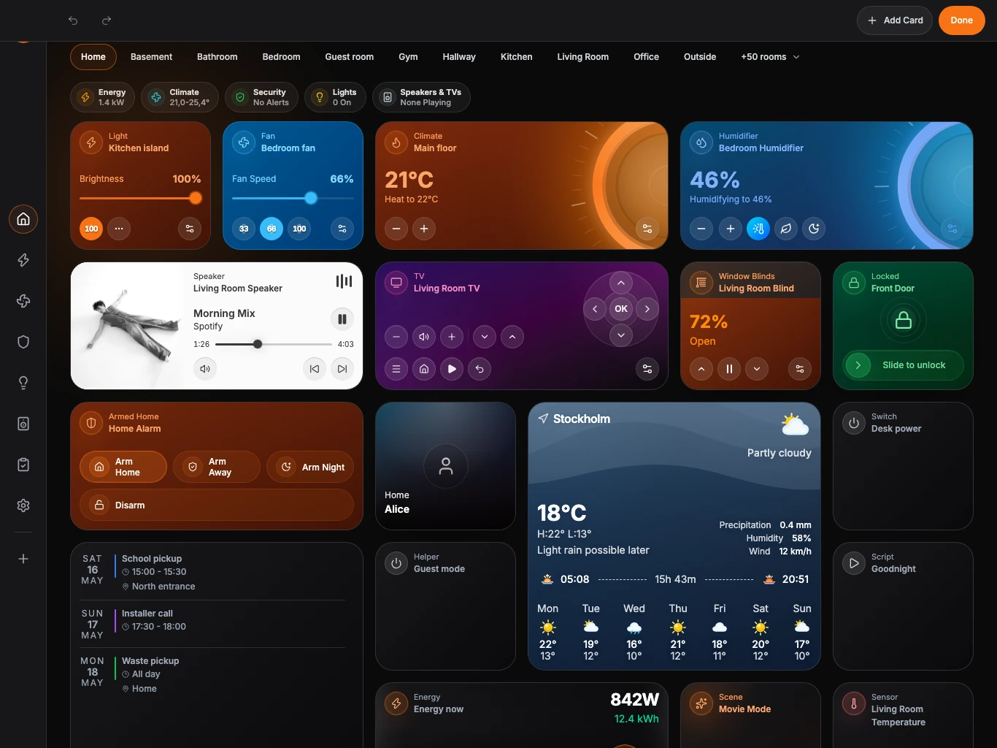This screenshot has width=997, height=748.
Task: Set Bedroom fan speed preset 33
Action: pyautogui.click(x=244, y=229)
